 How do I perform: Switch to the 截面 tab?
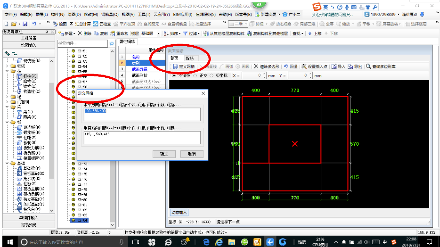175,58
